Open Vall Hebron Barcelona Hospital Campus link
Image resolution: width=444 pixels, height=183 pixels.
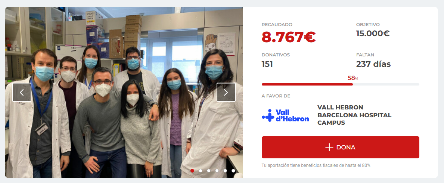tap(354, 115)
